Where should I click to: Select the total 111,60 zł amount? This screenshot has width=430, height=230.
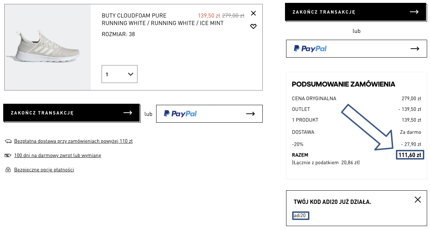pyautogui.click(x=410, y=155)
